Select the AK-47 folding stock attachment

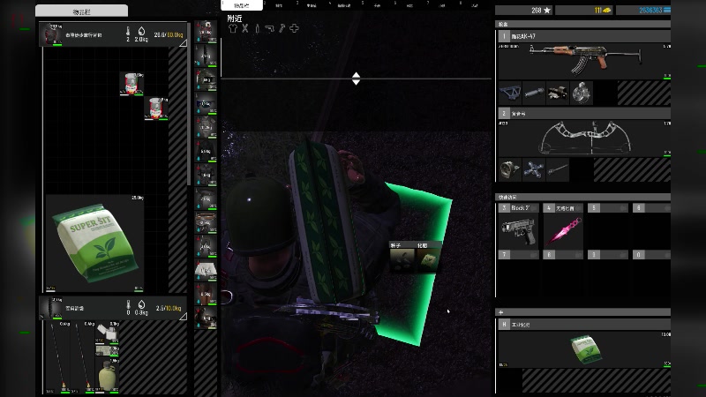(x=510, y=94)
